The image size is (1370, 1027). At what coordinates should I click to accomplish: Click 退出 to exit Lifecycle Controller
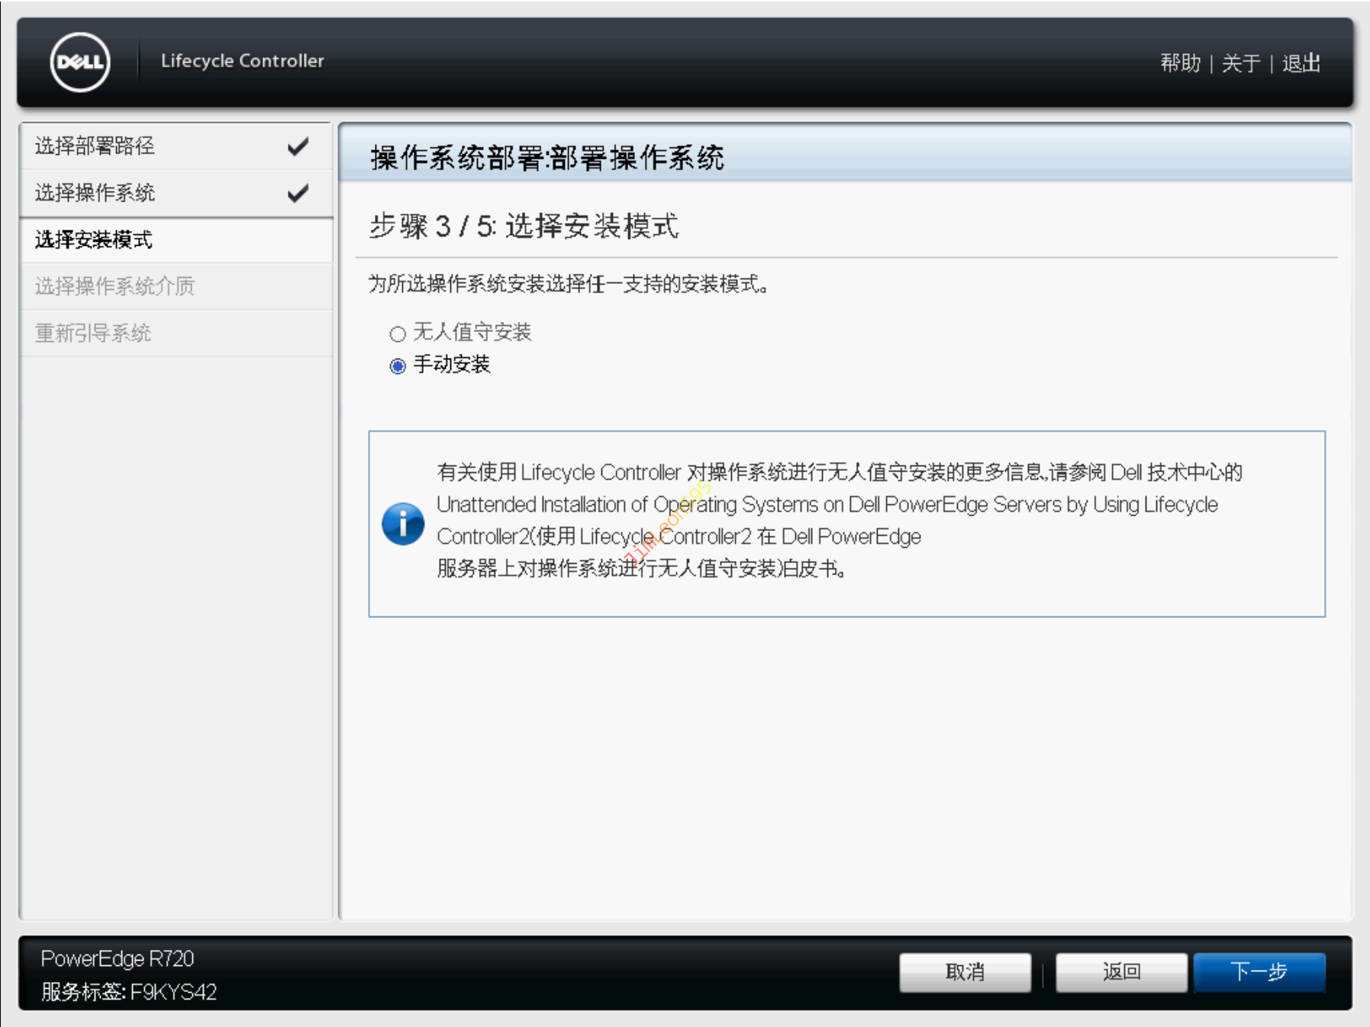(x=1301, y=63)
